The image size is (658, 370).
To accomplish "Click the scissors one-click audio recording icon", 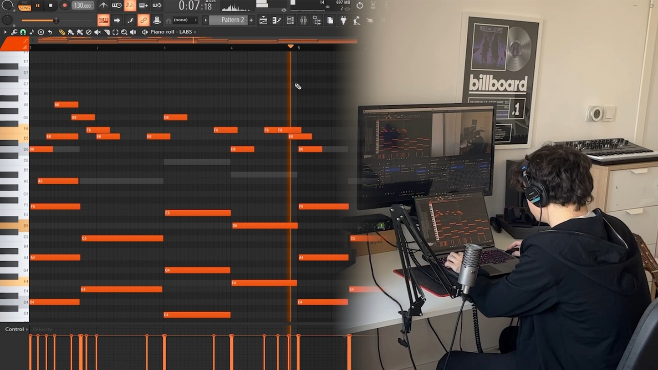I will tap(373, 5).
